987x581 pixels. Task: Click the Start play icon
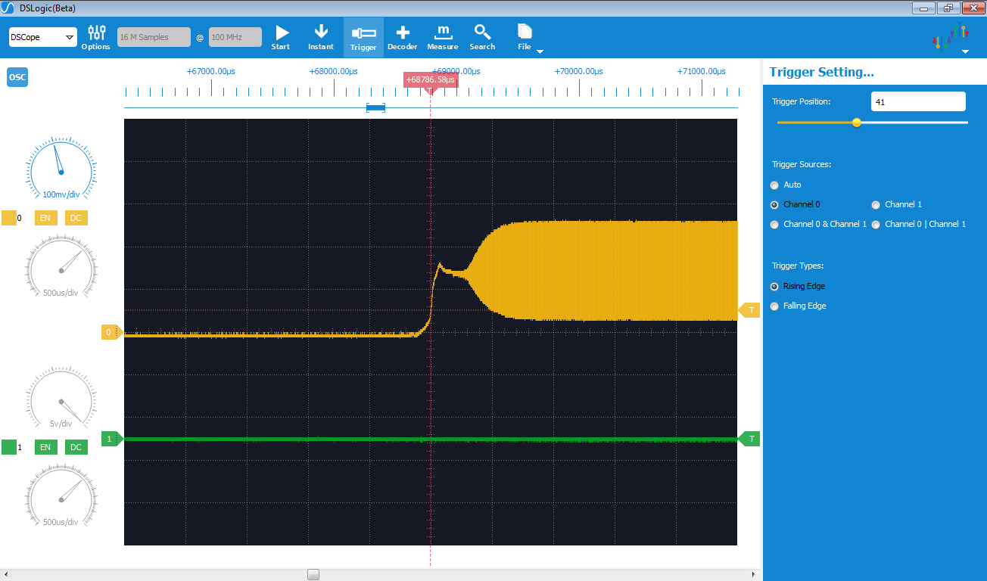coord(281,37)
